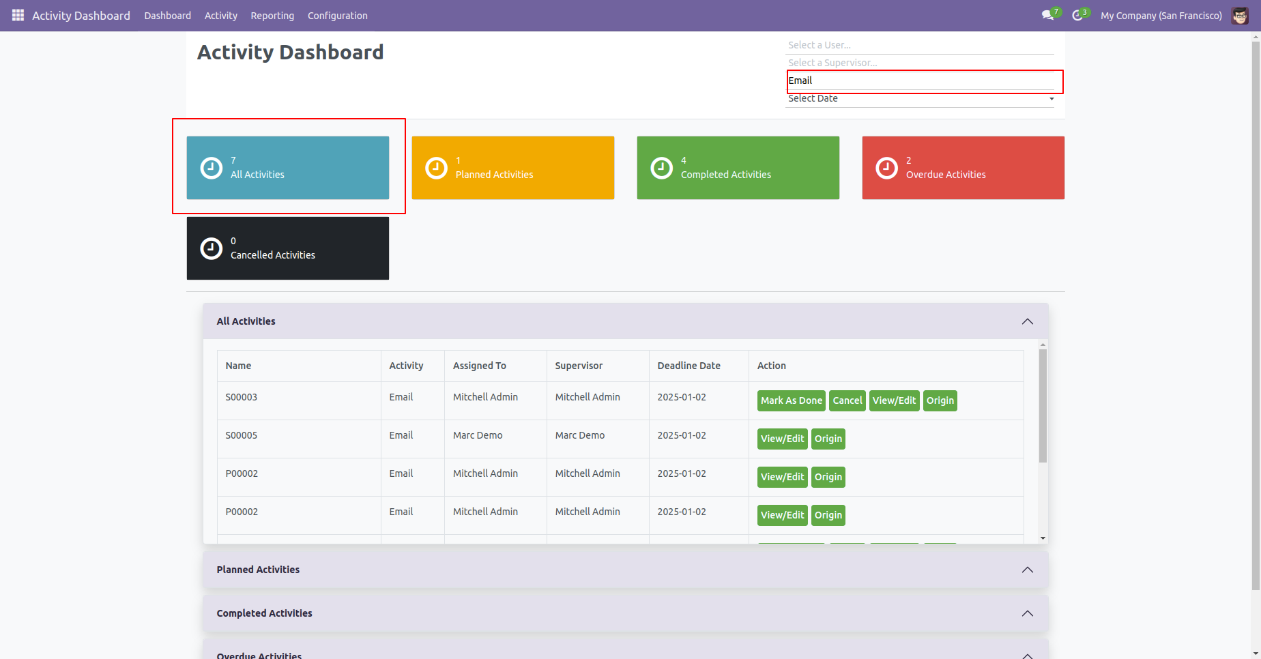Open the Cancelled Activities tile
The image size is (1261, 659).
288,248
